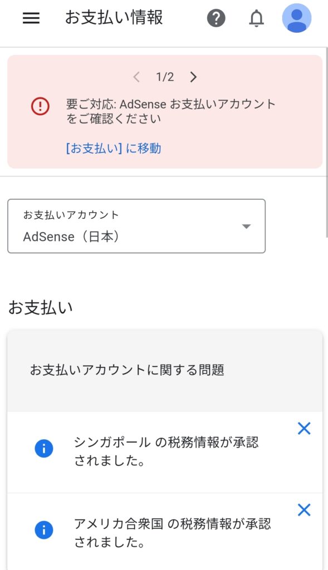Click the お支払い情報 page title
Viewport: 328px width, 570px height.
coord(114,18)
